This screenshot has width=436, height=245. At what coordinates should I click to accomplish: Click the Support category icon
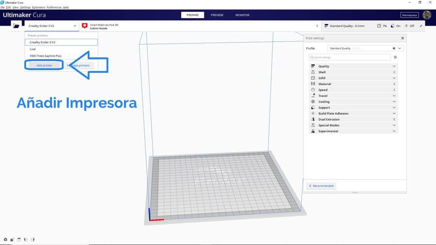click(x=313, y=107)
